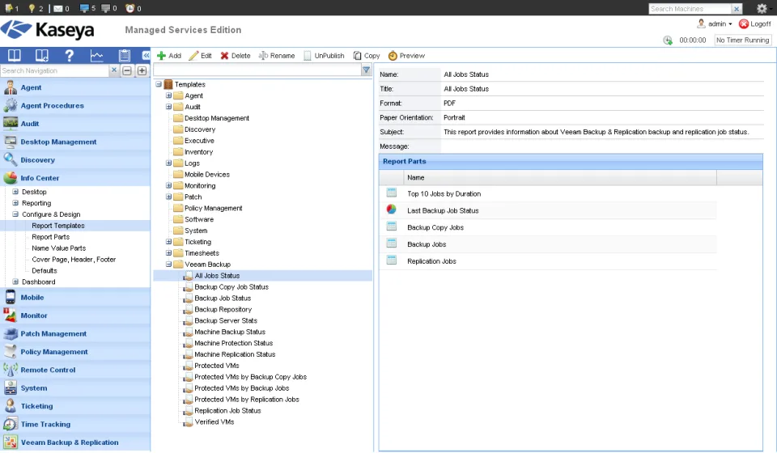Click the bookmark book icon in navigation bar
Screen dimensions: 777x453
click(x=42, y=56)
